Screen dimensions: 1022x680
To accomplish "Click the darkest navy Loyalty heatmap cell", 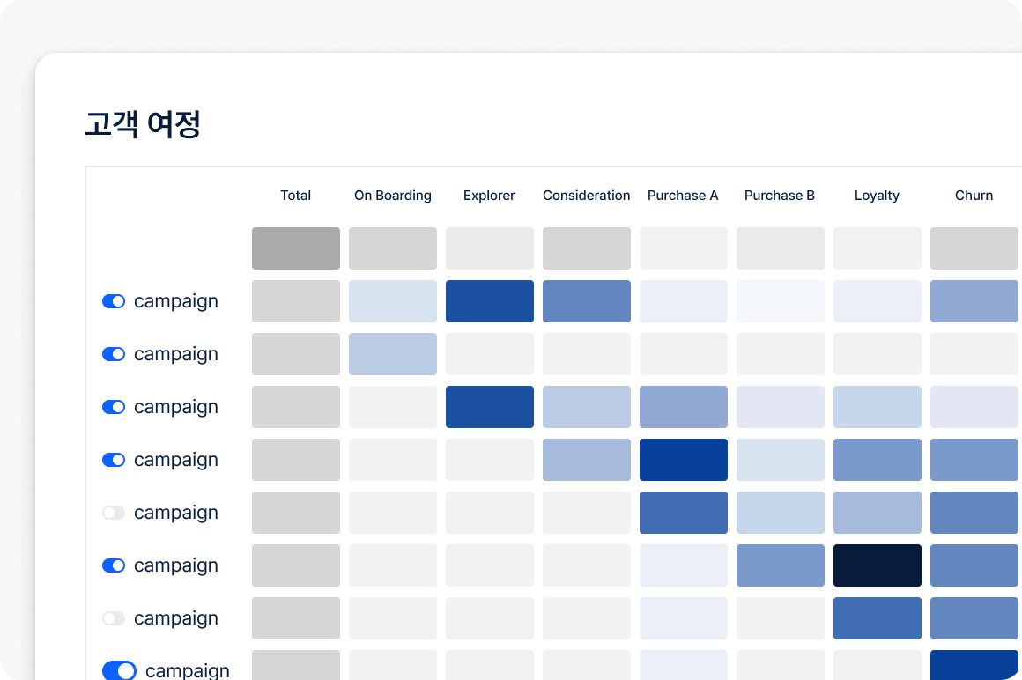I will coord(878,565).
